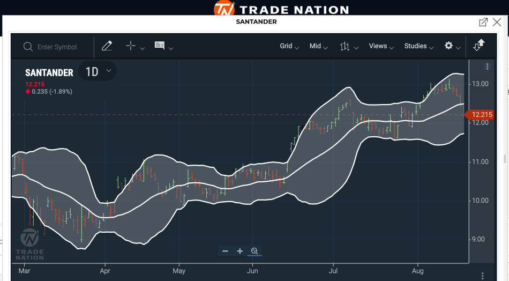The height and width of the screenshot is (281, 509).
Task: Focus the Enter Symbol search field
Action: (57, 47)
